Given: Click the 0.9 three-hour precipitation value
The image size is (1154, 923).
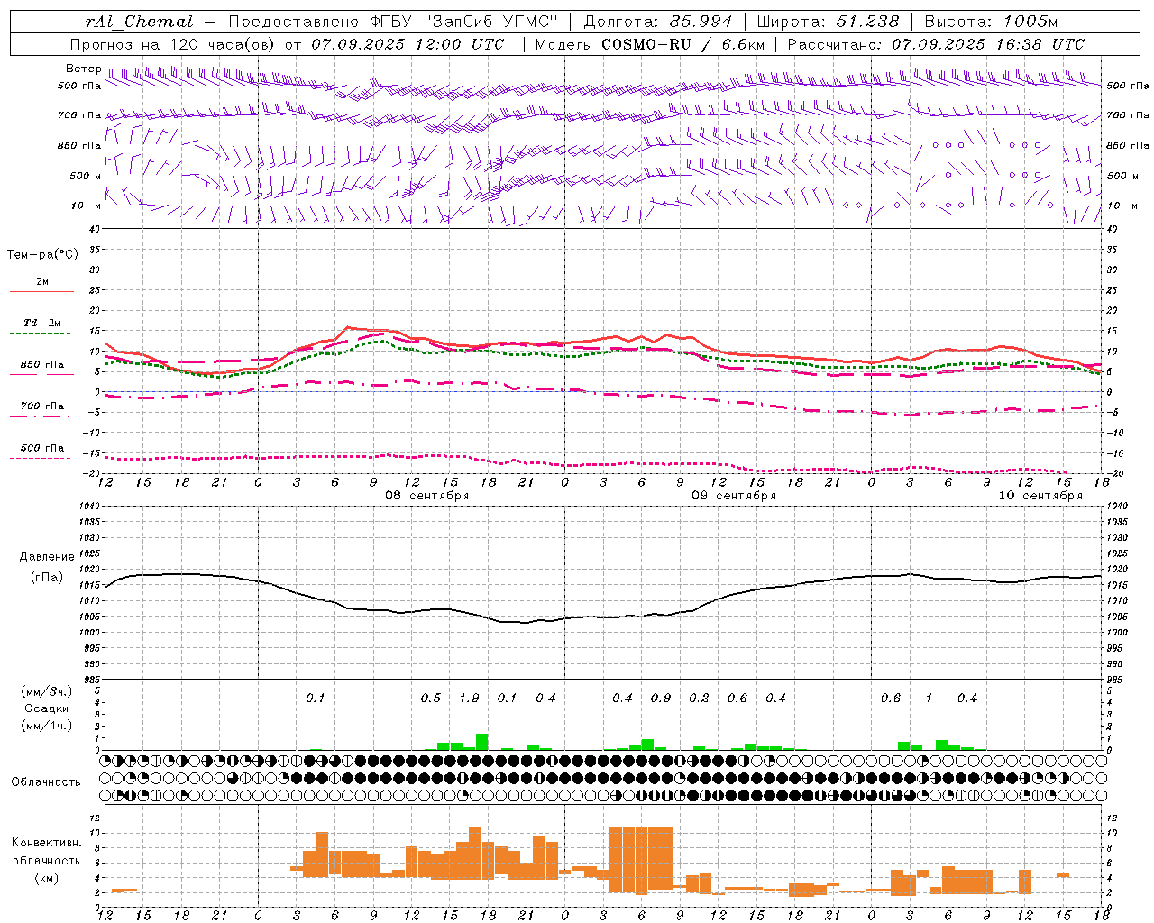Looking at the screenshot, I should coord(661,698).
